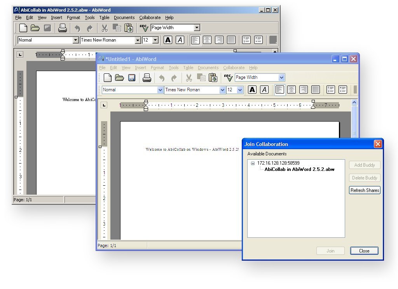Spell check ABC icon in Untitled1 window
Screen dimensions: 398x289
click(x=228, y=78)
